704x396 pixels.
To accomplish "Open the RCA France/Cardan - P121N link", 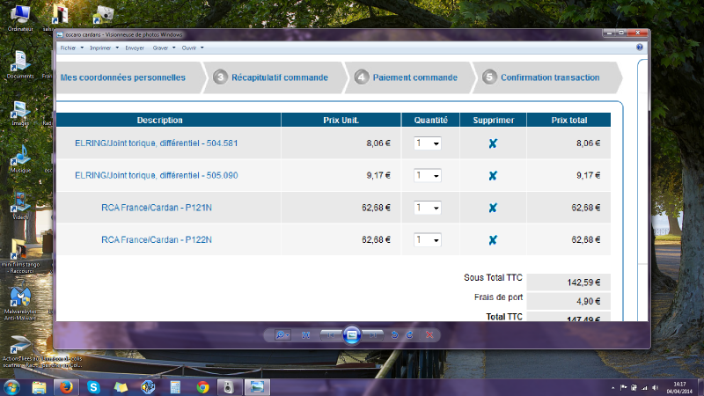I will coord(157,208).
